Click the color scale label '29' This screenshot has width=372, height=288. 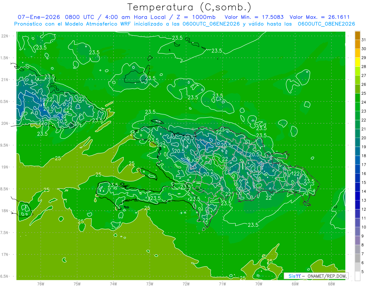point(364,58)
